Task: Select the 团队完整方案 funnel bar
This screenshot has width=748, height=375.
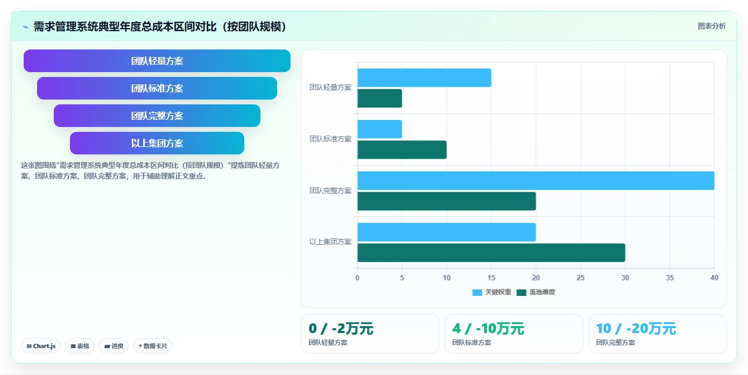Action: pos(157,116)
